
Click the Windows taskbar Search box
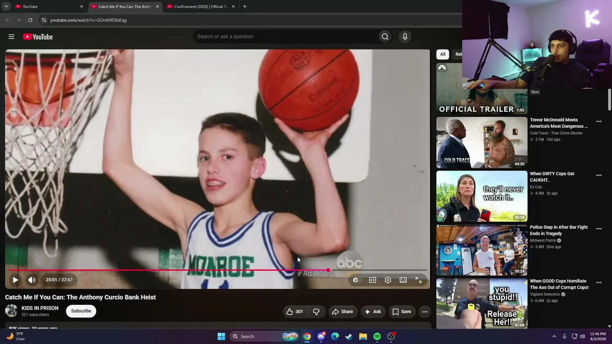[x=264, y=336]
